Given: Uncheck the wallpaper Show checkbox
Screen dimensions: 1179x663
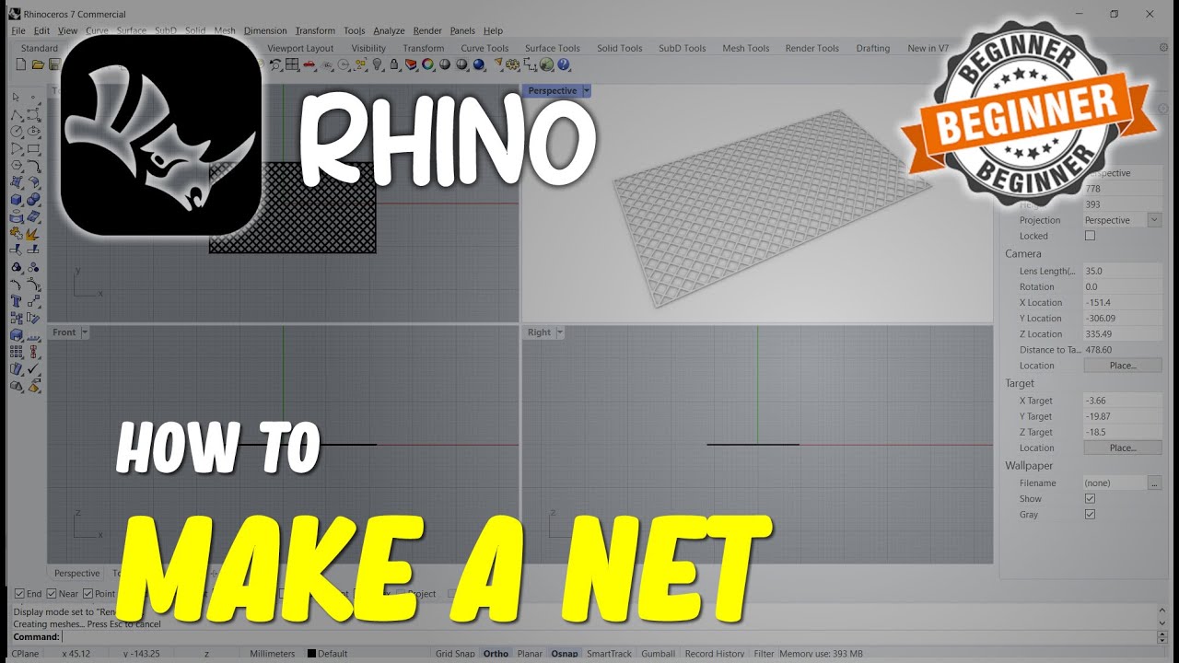Looking at the screenshot, I should 1090,498.
